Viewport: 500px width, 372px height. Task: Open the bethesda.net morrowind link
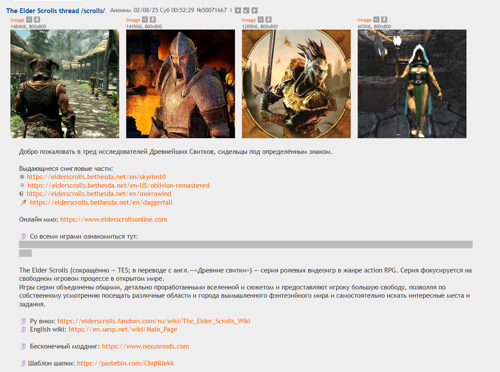(99, 194)
